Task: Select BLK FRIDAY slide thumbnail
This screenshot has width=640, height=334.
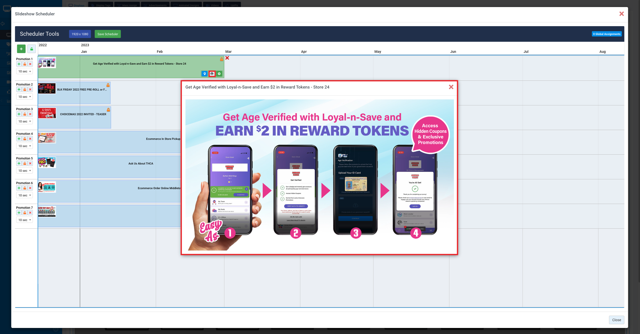Action: click(47, 88)
